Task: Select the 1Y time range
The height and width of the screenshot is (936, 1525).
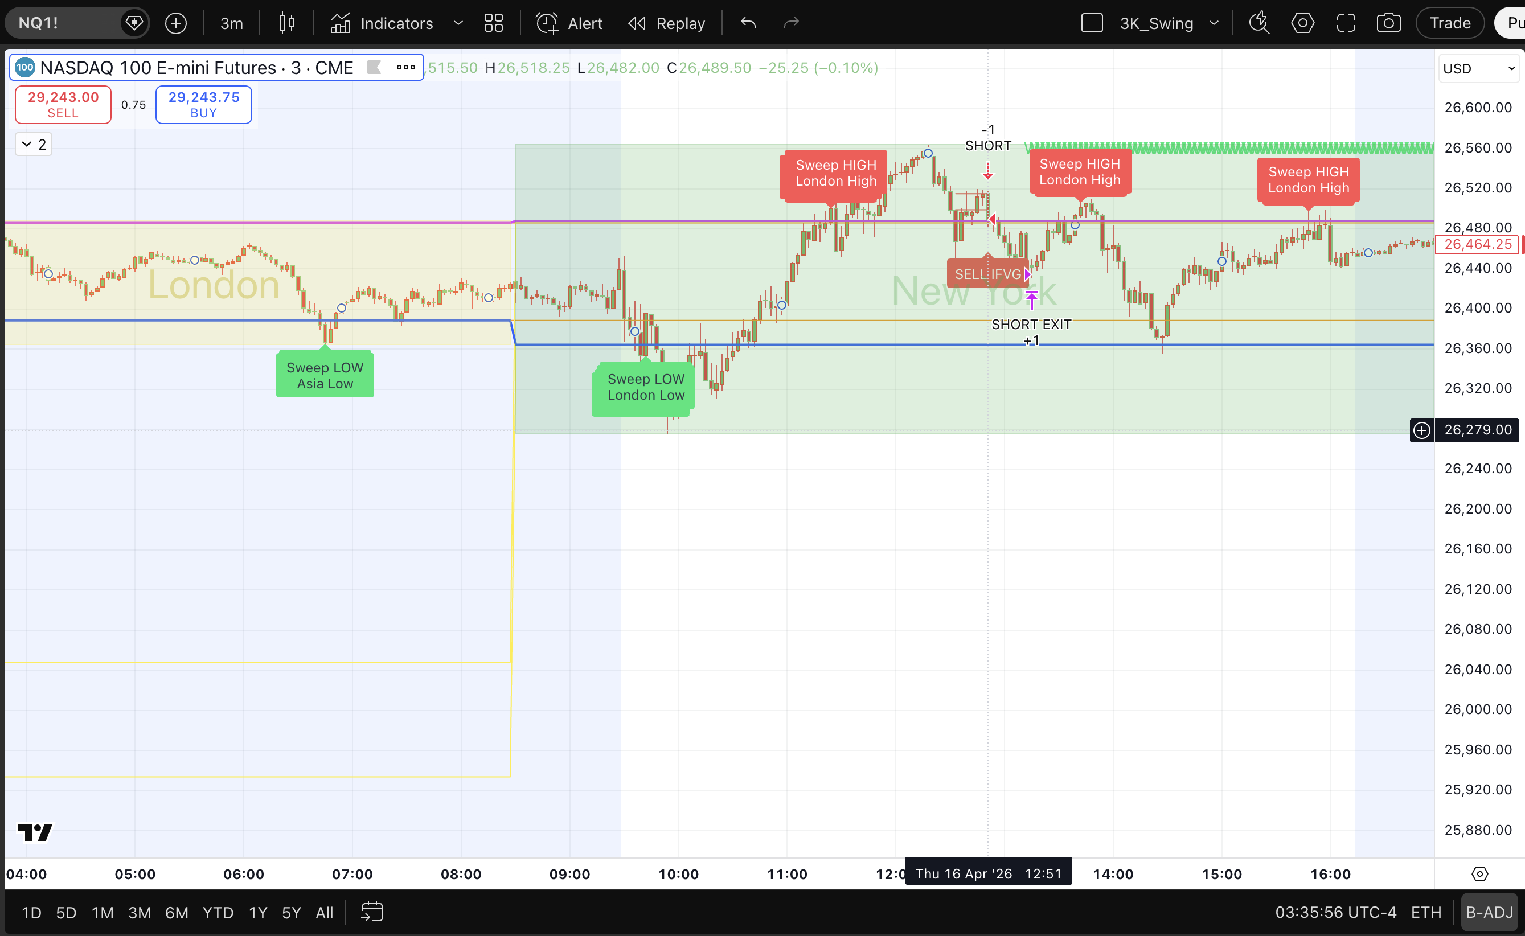Action: click(x=257, y=913)
